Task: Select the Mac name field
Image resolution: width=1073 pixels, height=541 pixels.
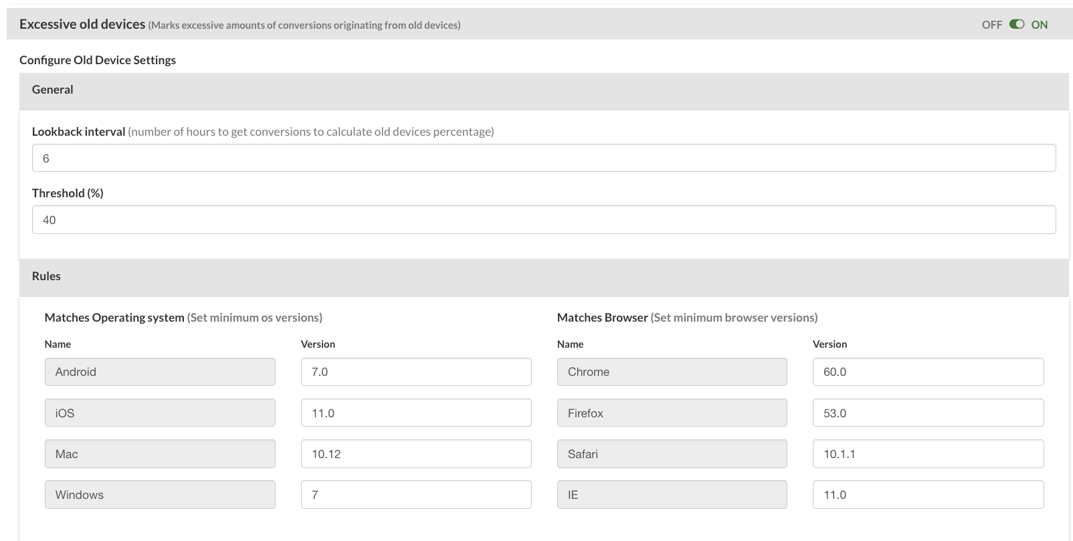Action: 160,454
